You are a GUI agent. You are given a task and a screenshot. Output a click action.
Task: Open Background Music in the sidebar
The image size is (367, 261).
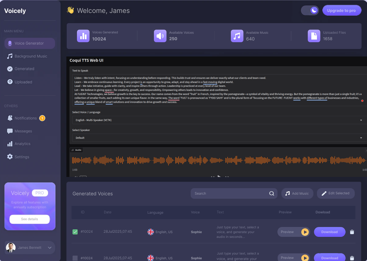tap(30, 56)
